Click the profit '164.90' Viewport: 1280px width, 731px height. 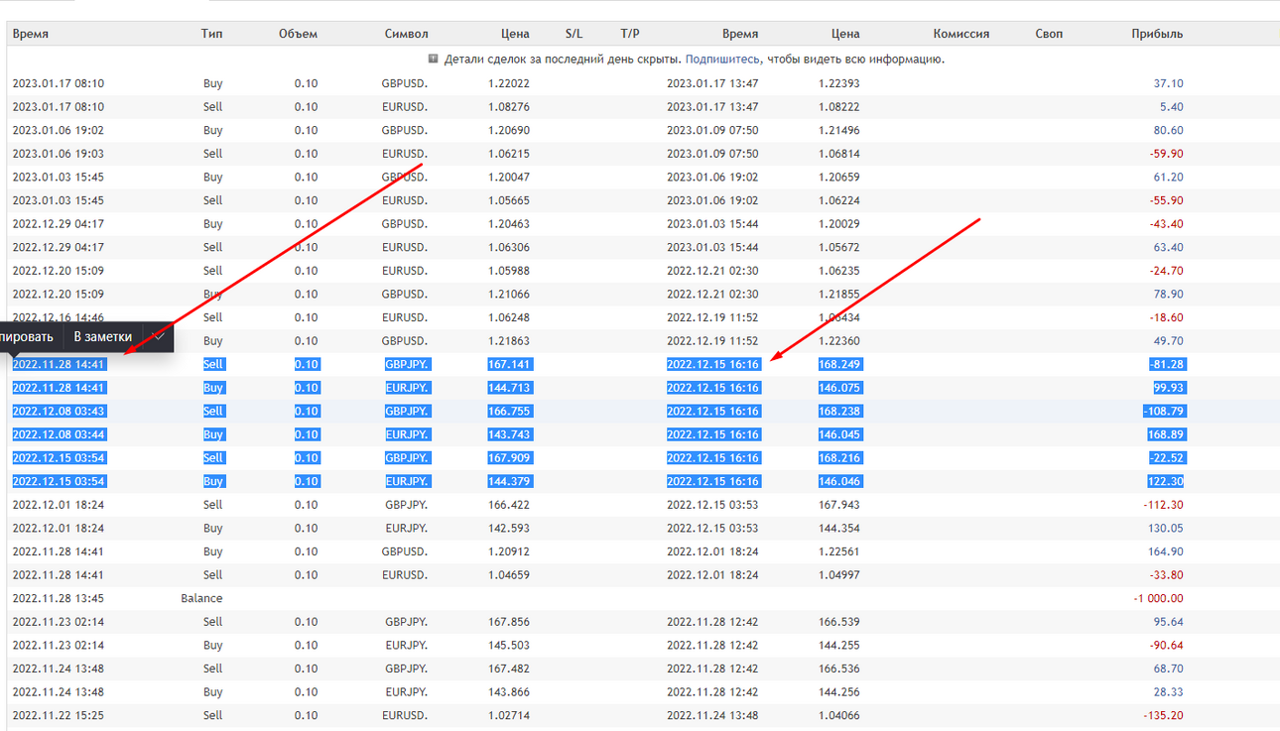[x=1165, y=551]
